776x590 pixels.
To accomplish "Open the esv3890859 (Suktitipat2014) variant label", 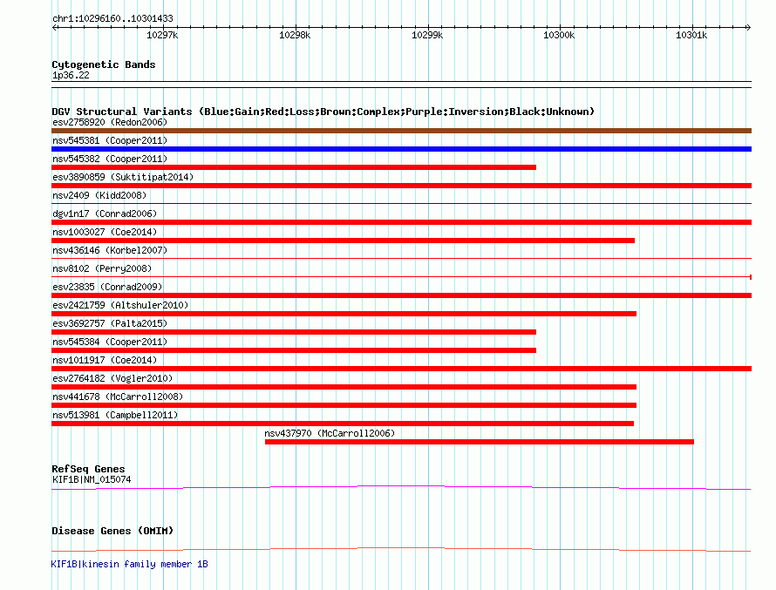I will [123, 177].
